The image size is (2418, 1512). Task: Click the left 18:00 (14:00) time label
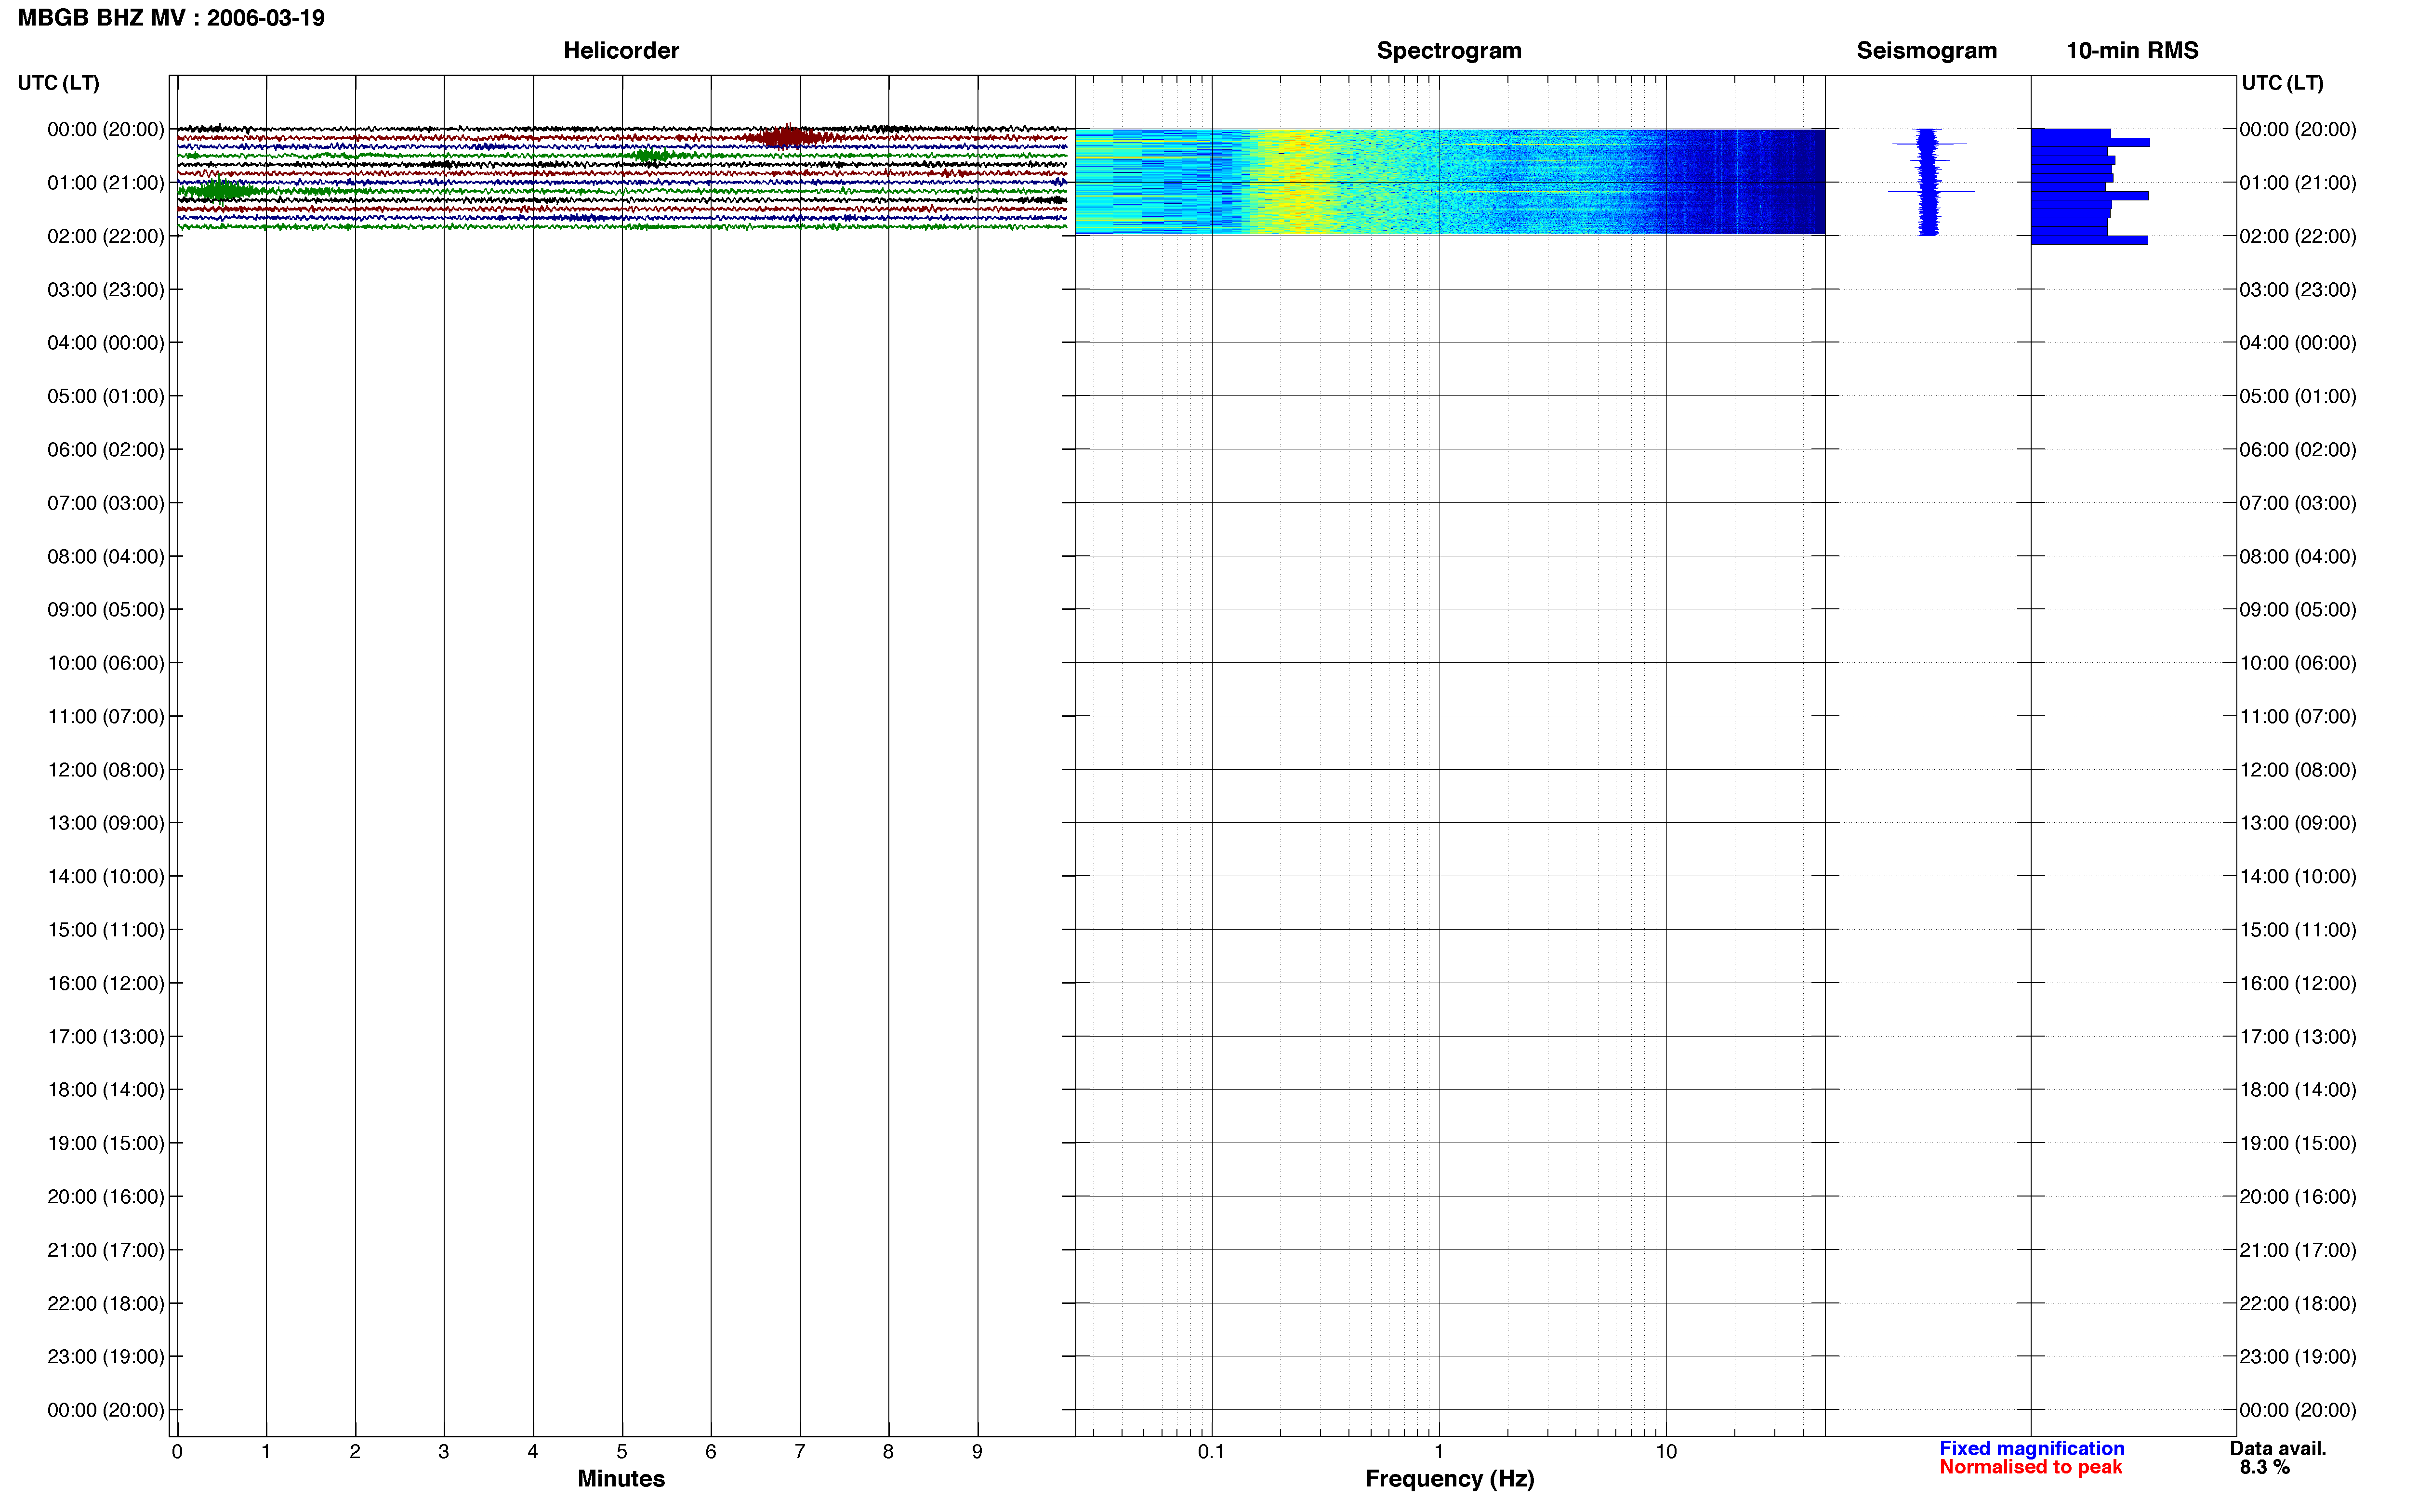106,1089
